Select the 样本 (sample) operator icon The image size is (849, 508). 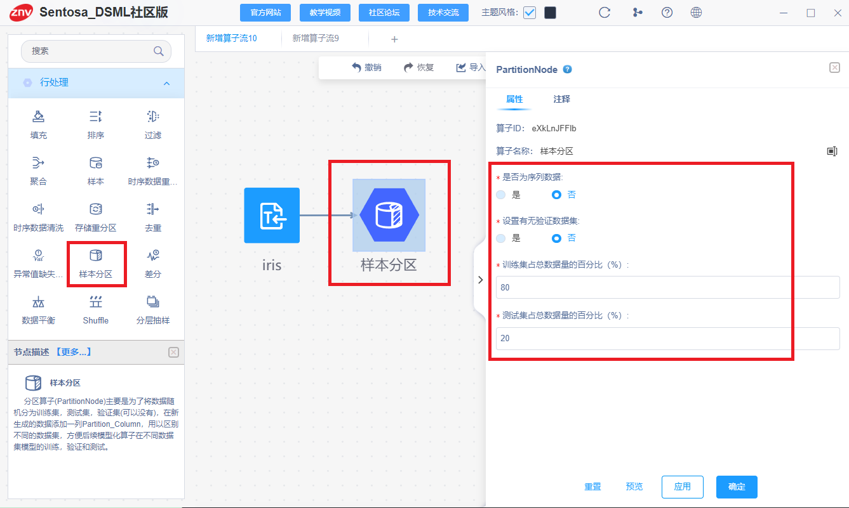click(x=95, y=163)
